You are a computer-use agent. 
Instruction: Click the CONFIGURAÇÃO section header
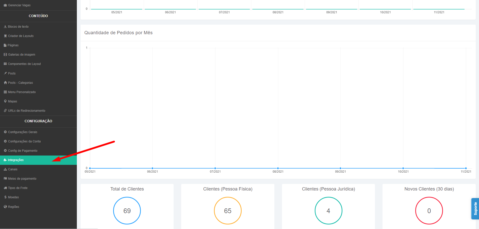point(38,121)
